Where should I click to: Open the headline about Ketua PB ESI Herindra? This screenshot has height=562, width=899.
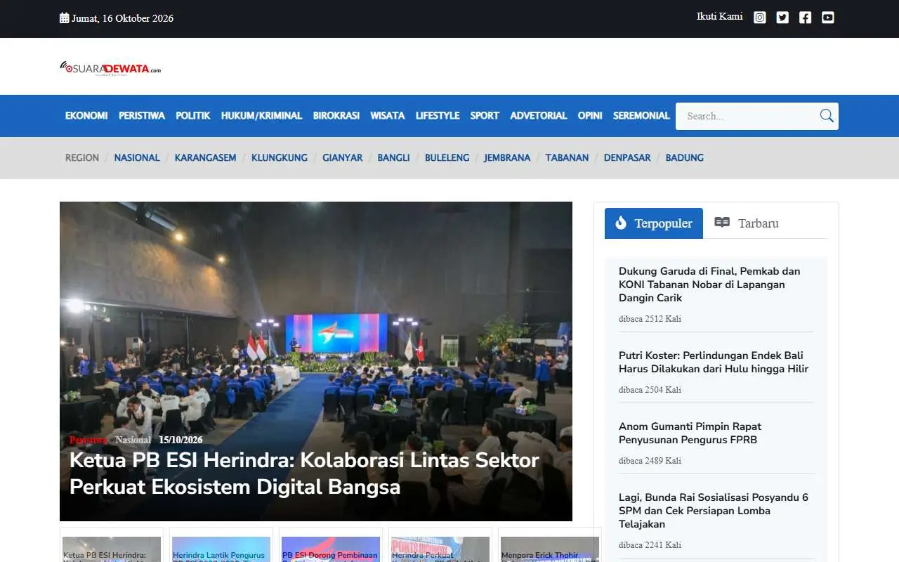(x=304, y=473)
